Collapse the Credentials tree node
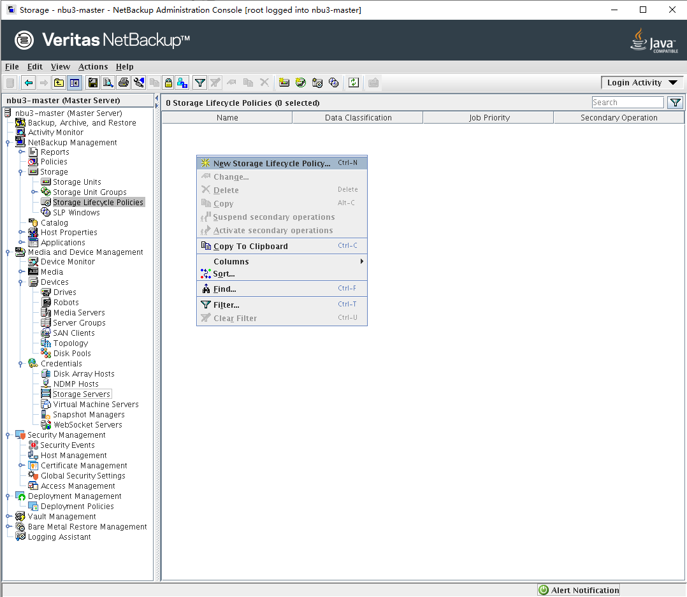687x597 pixels. [x=20, y=364]
